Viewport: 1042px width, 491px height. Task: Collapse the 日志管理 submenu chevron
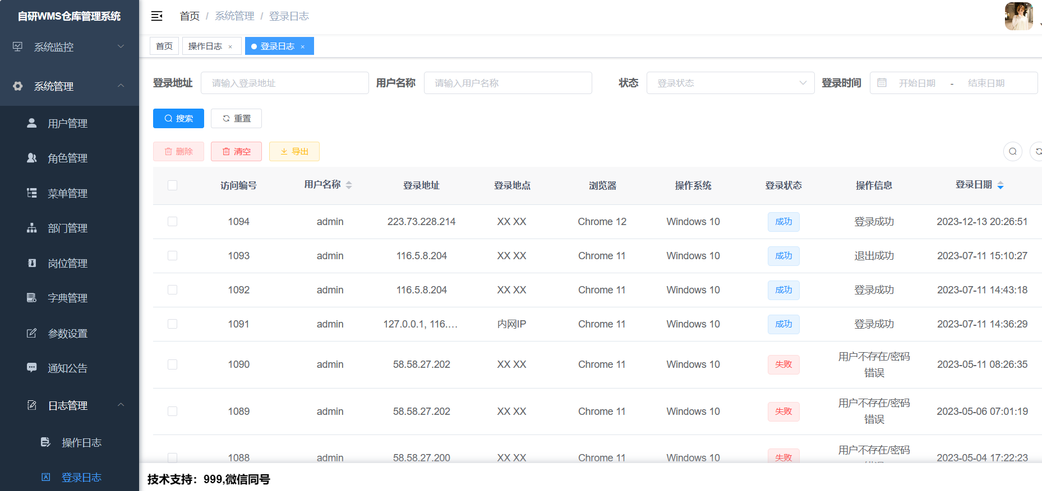(121, 405)
